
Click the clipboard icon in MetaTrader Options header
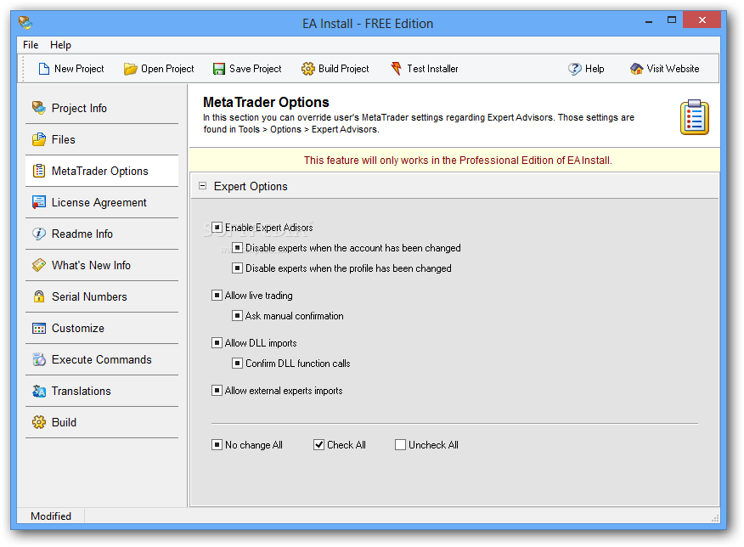pyautogui.click(x=694, y=117)
